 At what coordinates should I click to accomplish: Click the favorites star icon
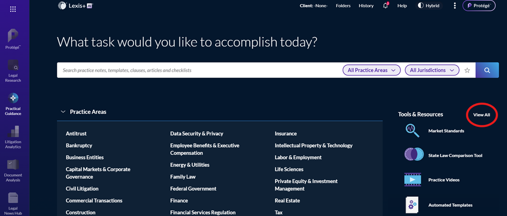pos(467,70)
